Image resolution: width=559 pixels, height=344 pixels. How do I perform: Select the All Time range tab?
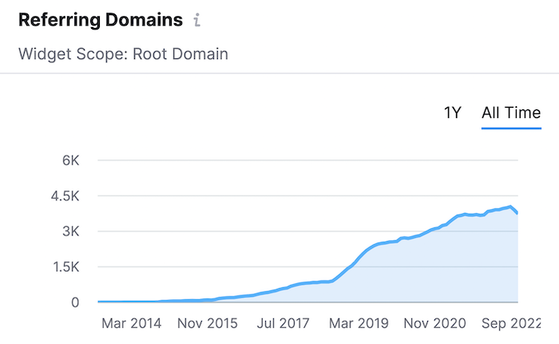click(511, 113)
